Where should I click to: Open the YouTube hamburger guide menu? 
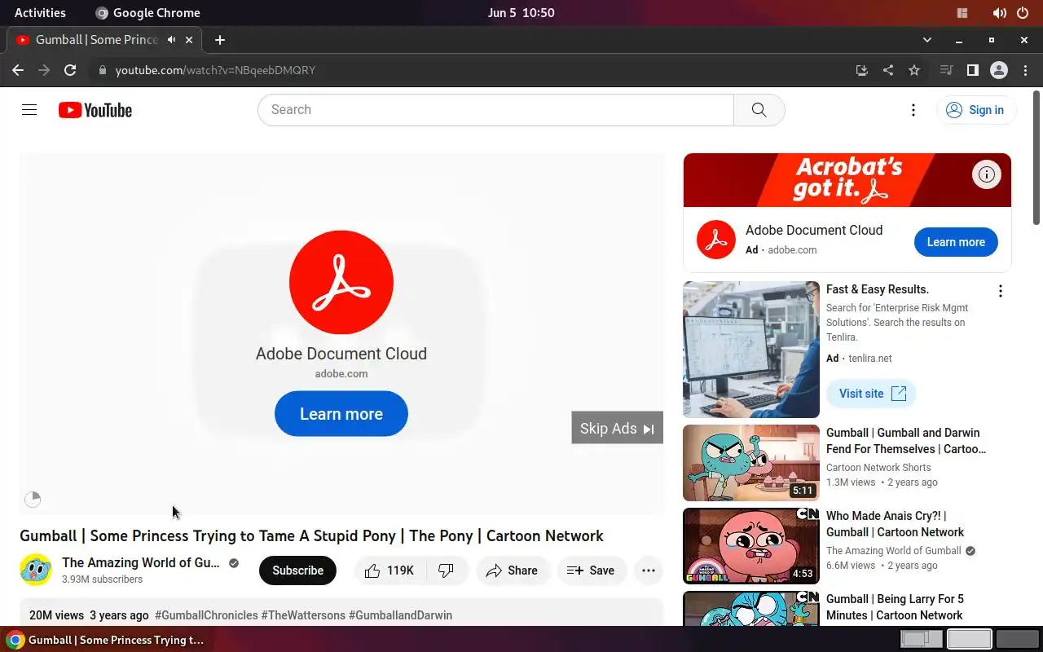(29, 110)
